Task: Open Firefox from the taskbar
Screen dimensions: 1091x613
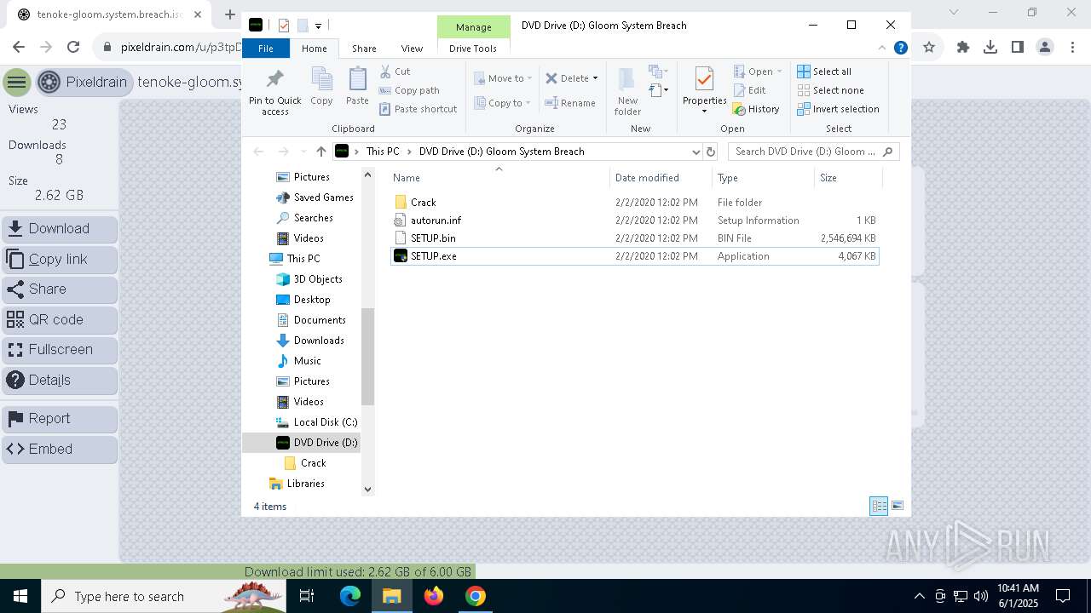Action: click(434, 596)
